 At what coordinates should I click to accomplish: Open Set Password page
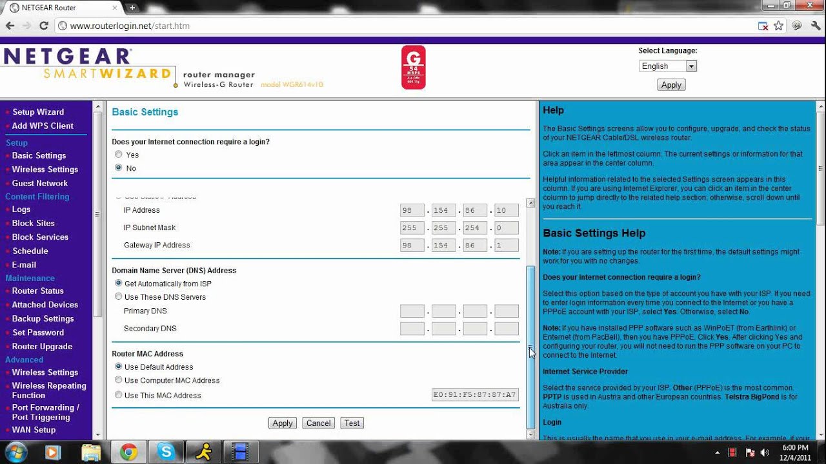coord(38,333)
